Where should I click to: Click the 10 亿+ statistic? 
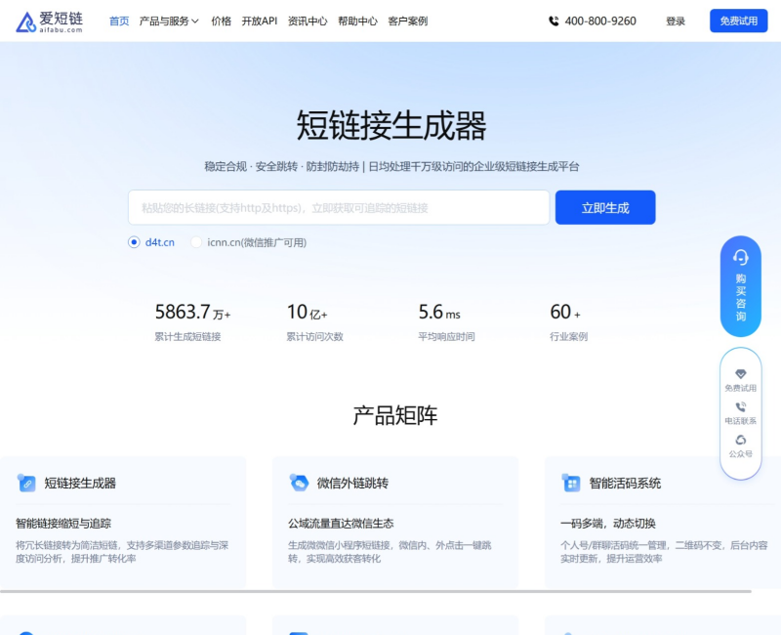[307, 312]
